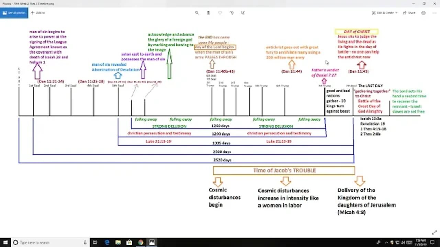Image resolution: width=440 pixels, height=247 pixels.
Task: Click the 'Abomination of Desolation' text
Action: click(116, 70)
